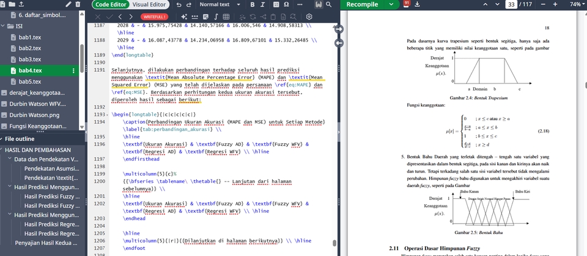This screenshot has height=256, width=587.
Task: Switch to Code Editor mode
Action: click(112, 4)
